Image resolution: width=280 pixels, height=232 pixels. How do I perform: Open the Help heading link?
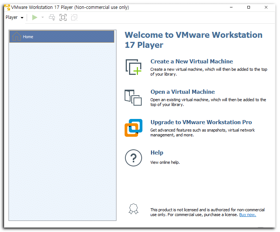tap(157, 153)
